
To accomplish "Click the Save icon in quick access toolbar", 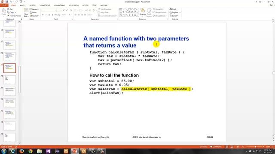I will [x=7, y=2].
